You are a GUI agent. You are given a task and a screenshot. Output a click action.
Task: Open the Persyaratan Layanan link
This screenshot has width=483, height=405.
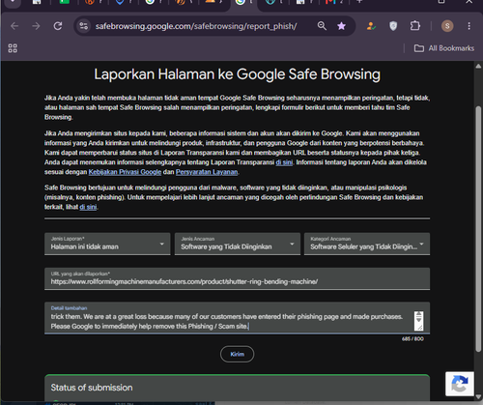click(x=207, y=172)
